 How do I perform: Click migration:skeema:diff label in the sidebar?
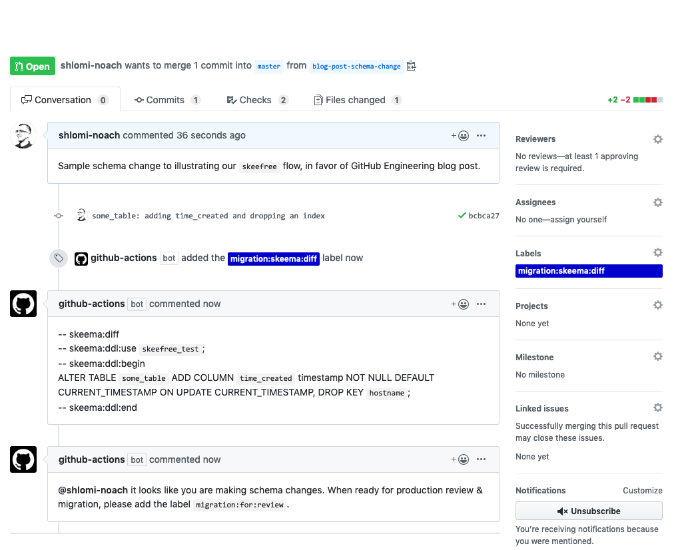(x=589, y=271)
